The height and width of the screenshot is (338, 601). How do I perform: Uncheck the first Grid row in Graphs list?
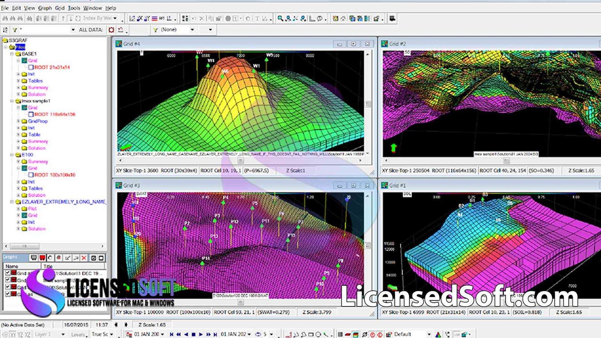click(x=8, y=273)
